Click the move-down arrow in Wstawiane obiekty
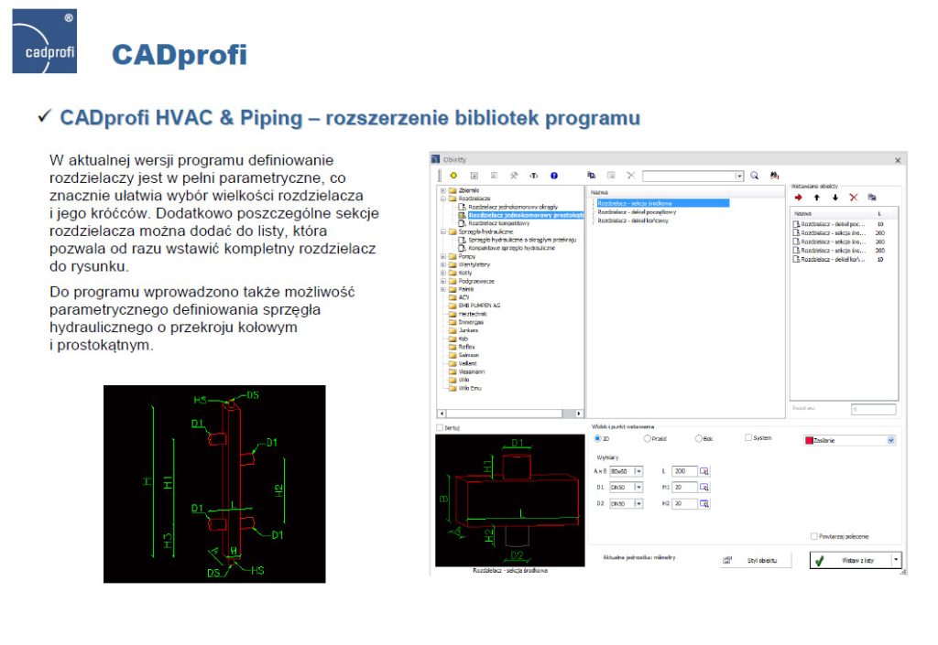The width and height of the screenshot is (938, 645). tap(835, 197)
